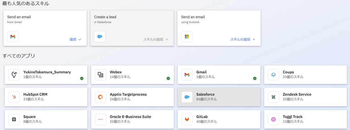This screenshot has width=350, height=130.
Task: Click the GitLab fox icon
Action: (187, 119)
